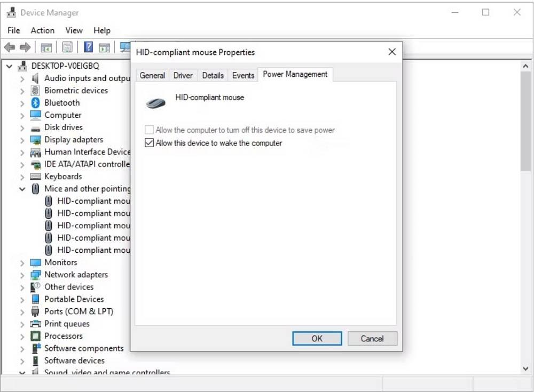This screenshot has height=392, width=534.
Task: Switch to the Driver tab
Action: [x=183, y=75]
